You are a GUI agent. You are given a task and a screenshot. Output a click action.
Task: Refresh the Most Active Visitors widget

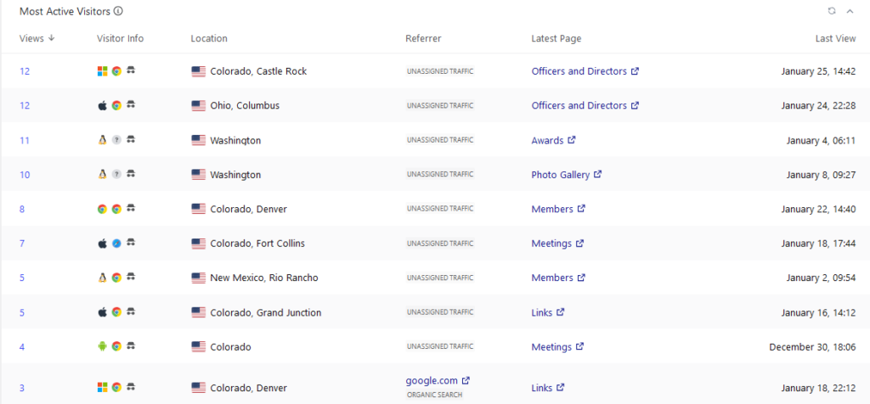(832, 11)
